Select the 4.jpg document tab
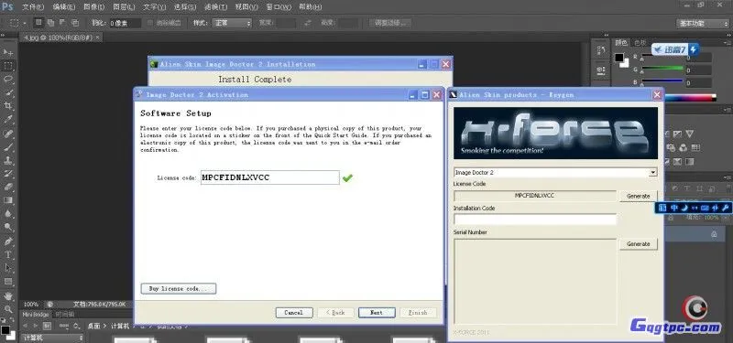 click(x=60, y=38)
